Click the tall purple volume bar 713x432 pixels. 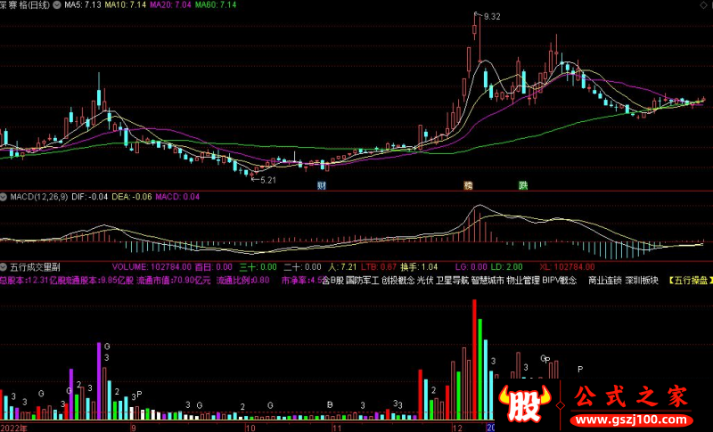click(99, 380)
